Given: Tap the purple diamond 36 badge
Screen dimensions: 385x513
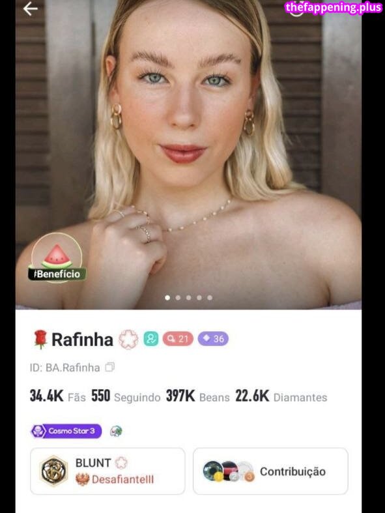Looking at the screenshot, I should click(x=213, y=338).
